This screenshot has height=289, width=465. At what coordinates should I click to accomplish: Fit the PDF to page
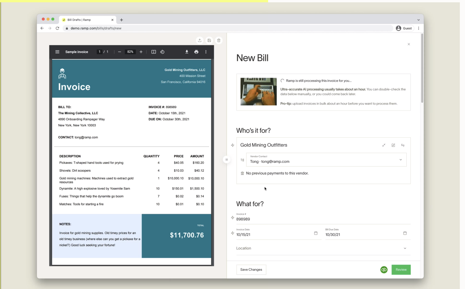[154, 52]
